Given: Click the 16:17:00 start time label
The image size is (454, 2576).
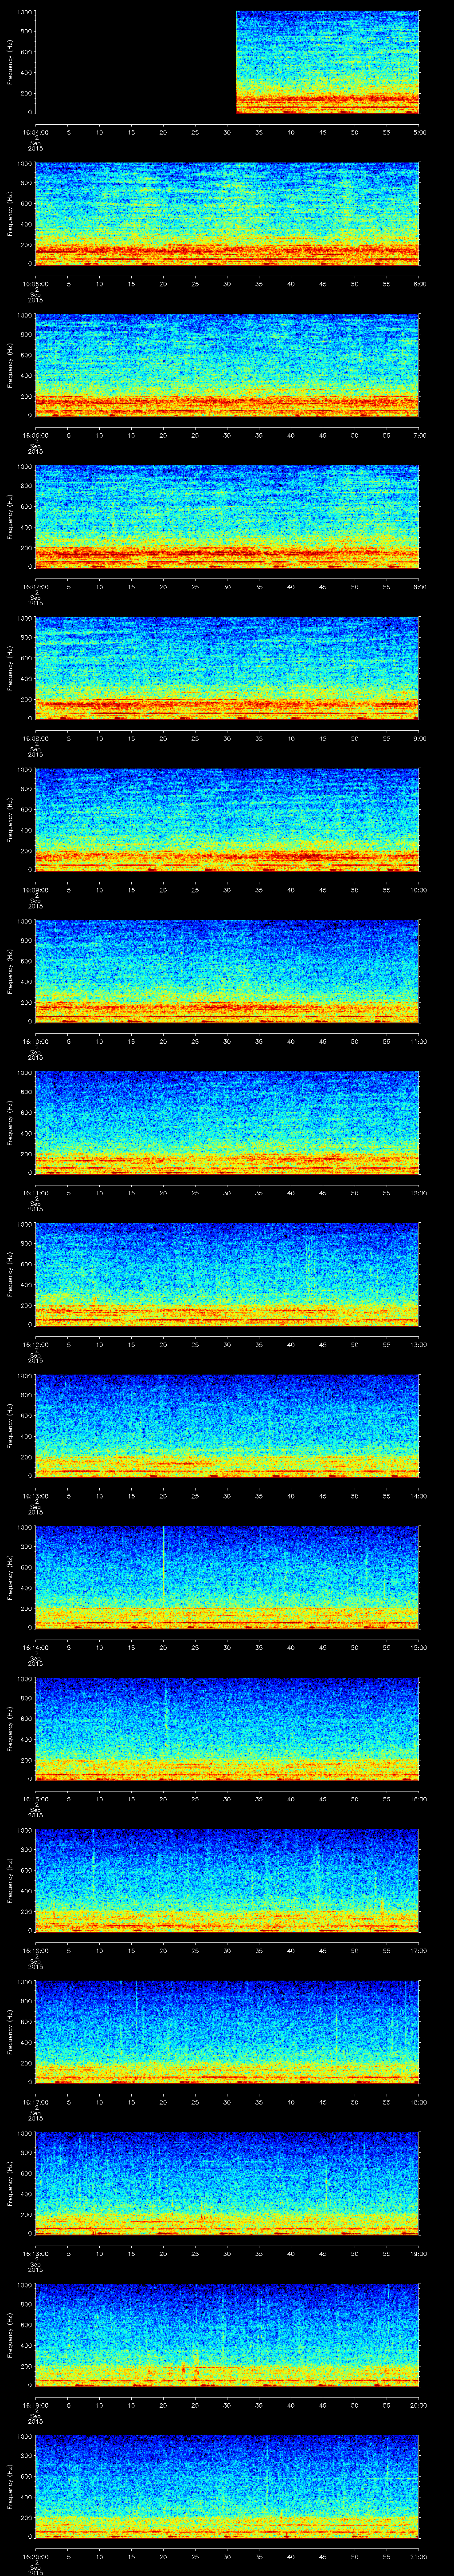Looking at the screenshot, I should coord(35,2102).
